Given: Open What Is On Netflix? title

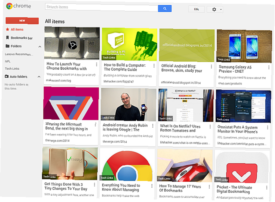Looking at the screenshot, I should coord(180,128).
